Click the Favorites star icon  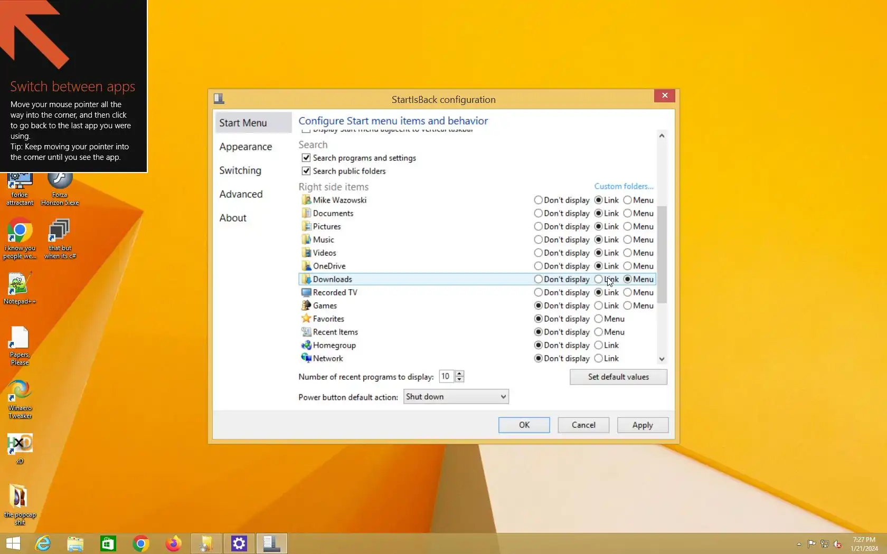click(x=306, y=319)
